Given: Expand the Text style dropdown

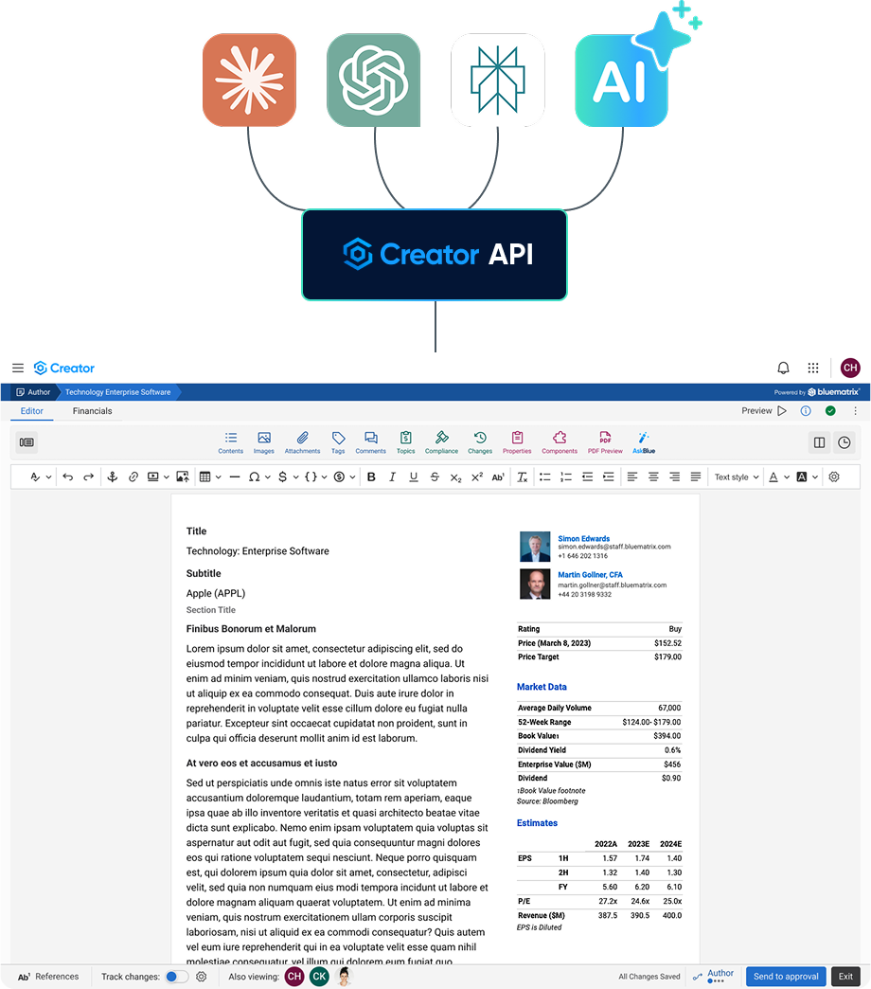Looking at the screenshot, I should [x=737, y=477].
